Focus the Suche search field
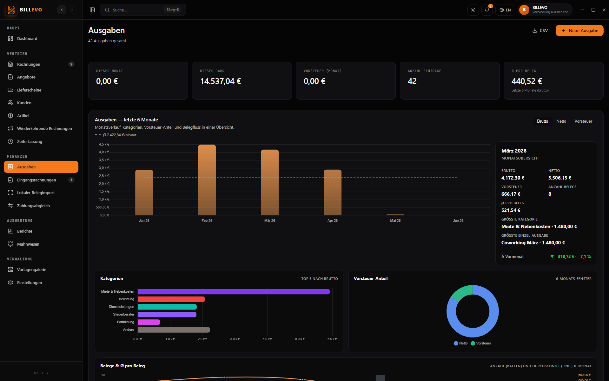Screen dimensions: 609x381 point(143,10)
